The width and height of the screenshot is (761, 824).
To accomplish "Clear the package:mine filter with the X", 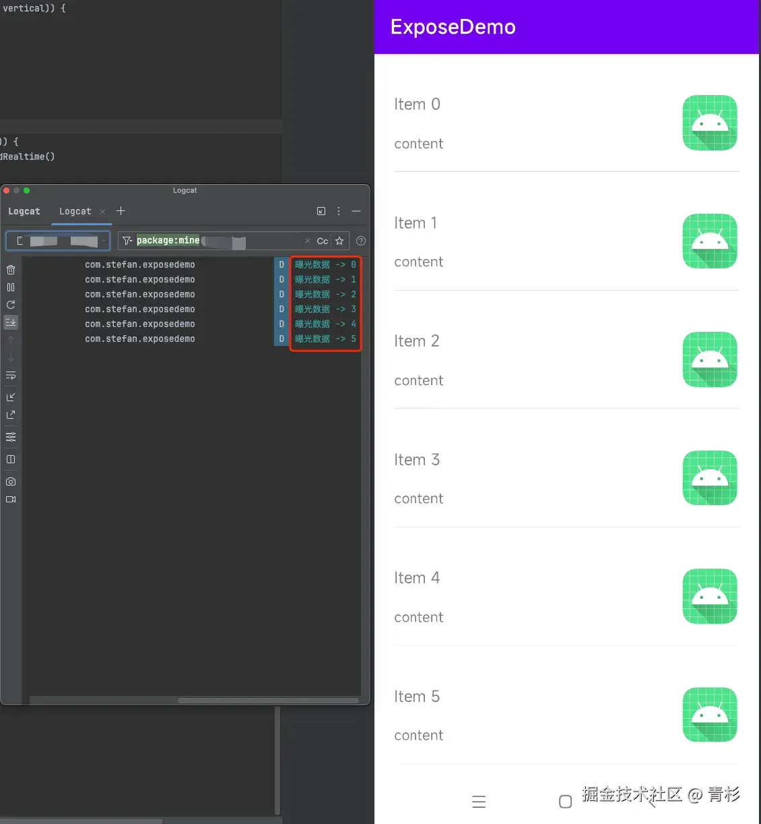I will coord(308,241).
